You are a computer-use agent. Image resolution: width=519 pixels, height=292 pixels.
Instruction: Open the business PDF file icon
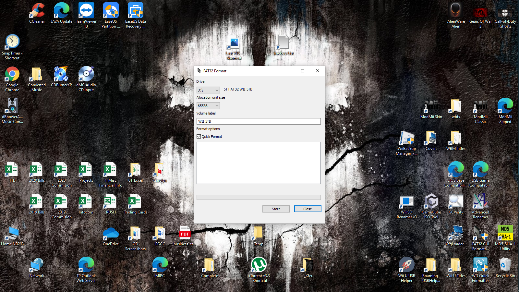(x=185, y=233)
